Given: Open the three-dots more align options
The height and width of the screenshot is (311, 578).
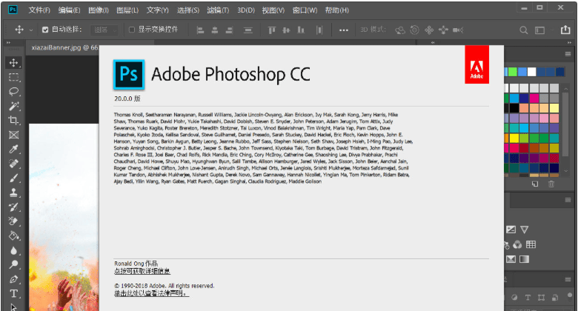Looking at the screenshot, I should tap(344, 30).
